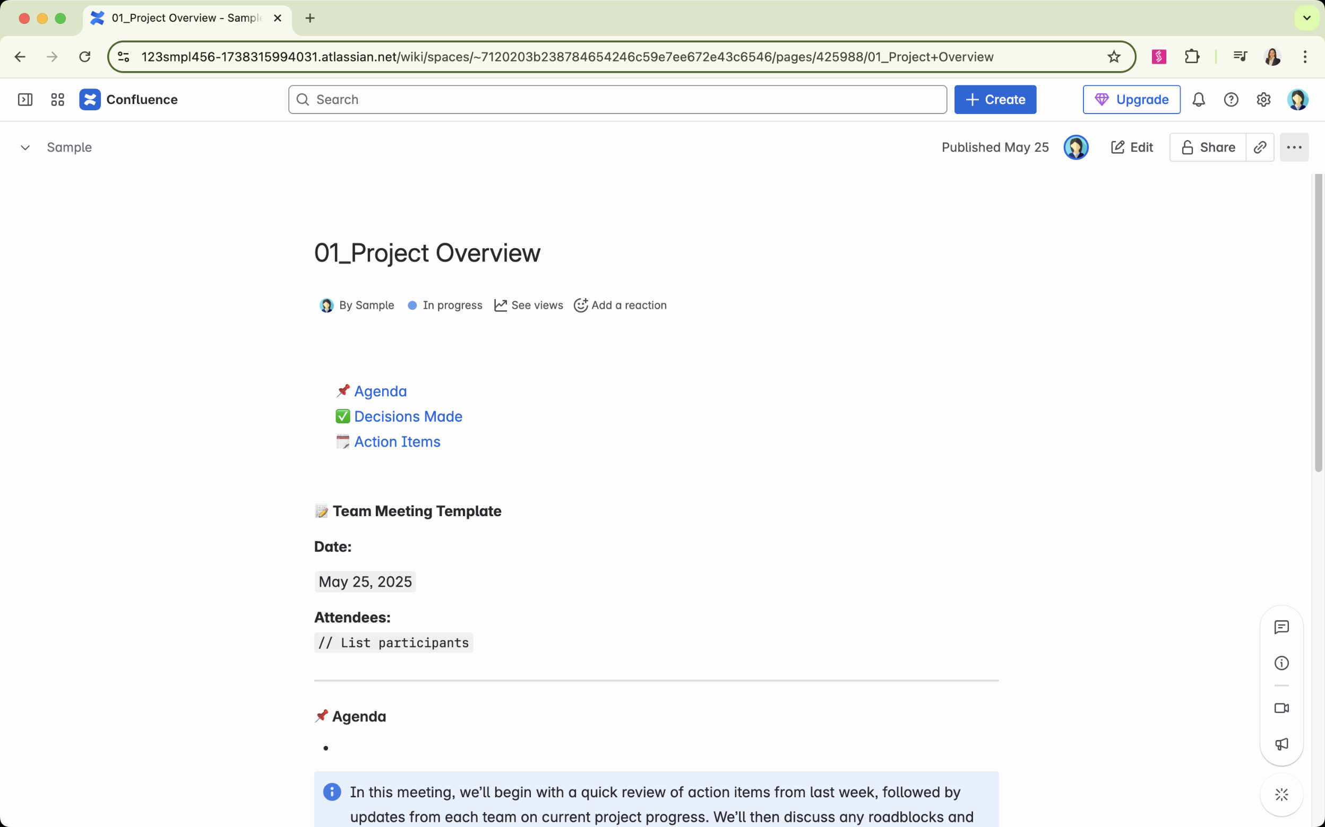This screenshot has height=827, width=1325.
Task: Open the comments panel icon
Action: click(1281, 627)
